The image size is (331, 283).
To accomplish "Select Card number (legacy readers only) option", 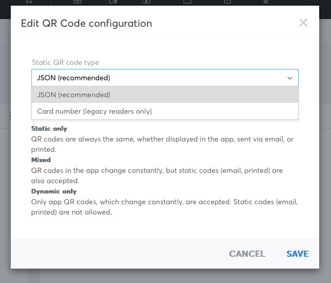I will [165, 111].
